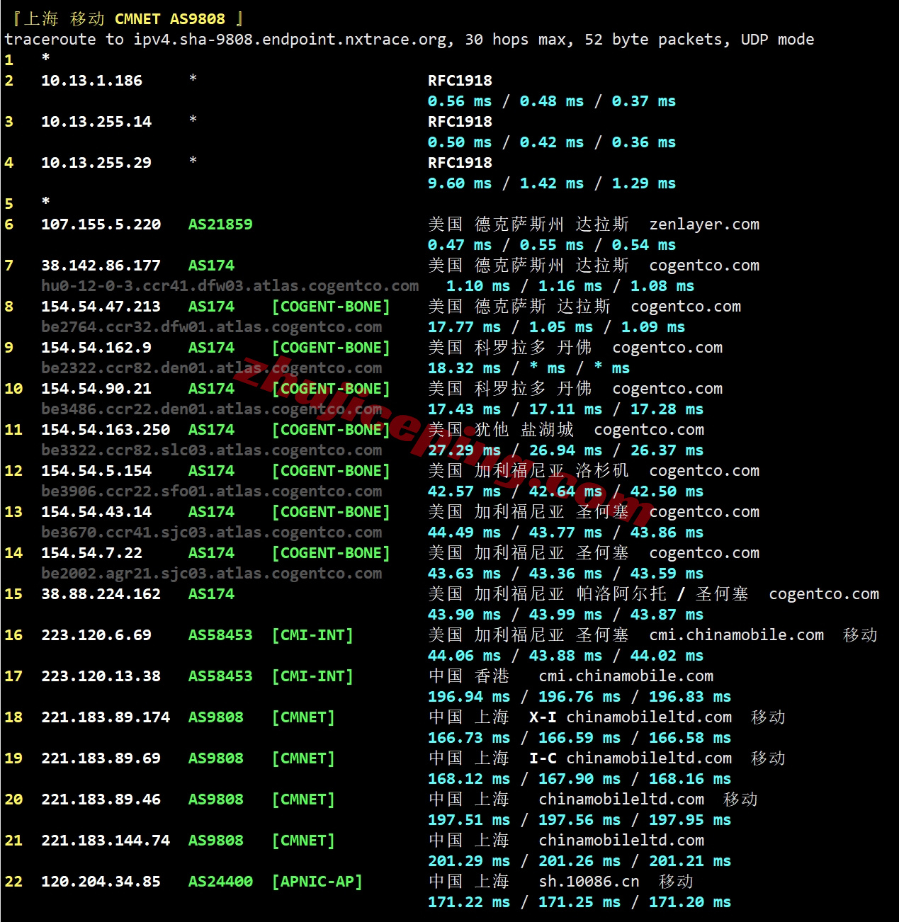Click IP 223.120.13.38 at hop 17
This screenshot has width=899, height=922.
coord(101,676)
